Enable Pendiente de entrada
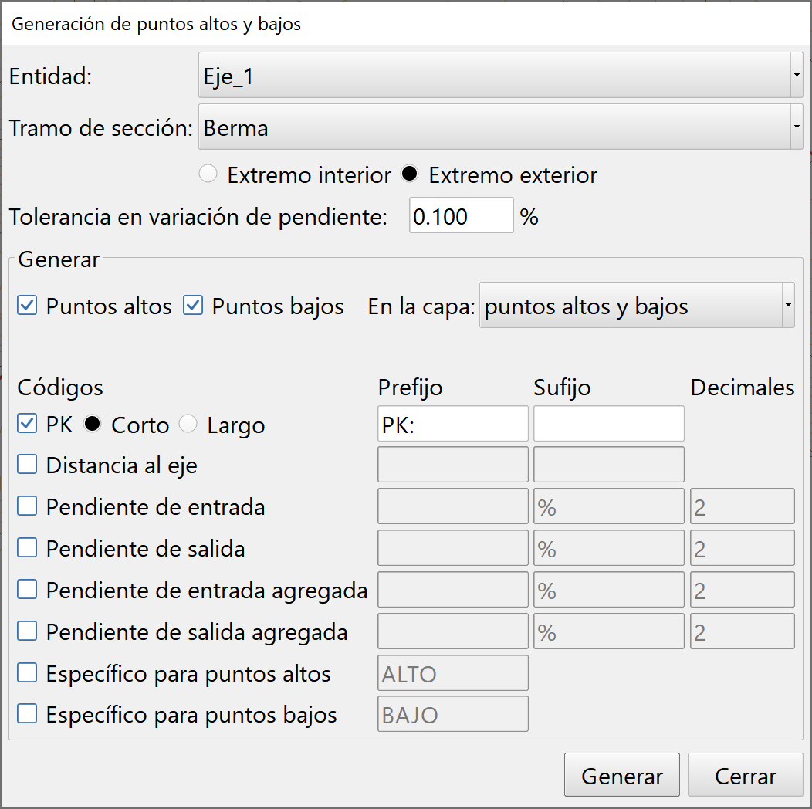The height and width of the screenshot is (809, 812). (27, 506)
